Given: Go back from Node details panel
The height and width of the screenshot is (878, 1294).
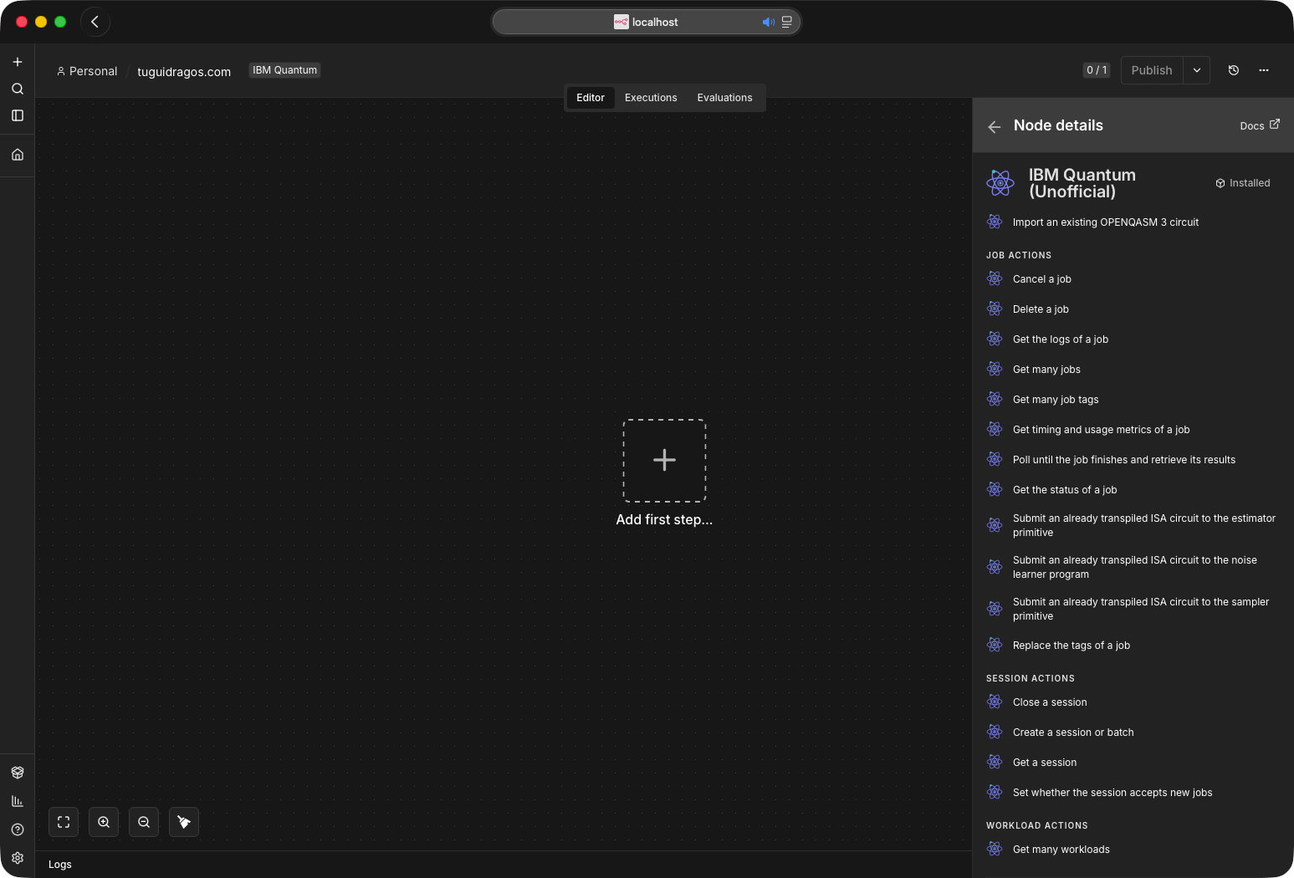Looking at the screenshot, I should [x=995, y=126].
